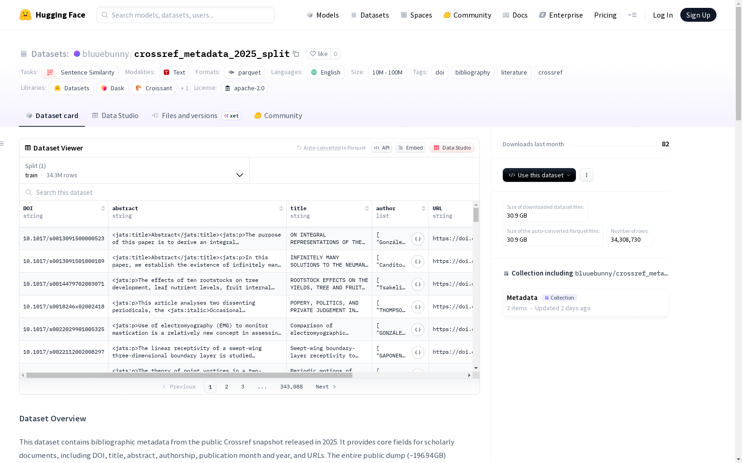Show the +1 more libraries
This screenshot has height=463, width=742.
click(x=185, y=88)
